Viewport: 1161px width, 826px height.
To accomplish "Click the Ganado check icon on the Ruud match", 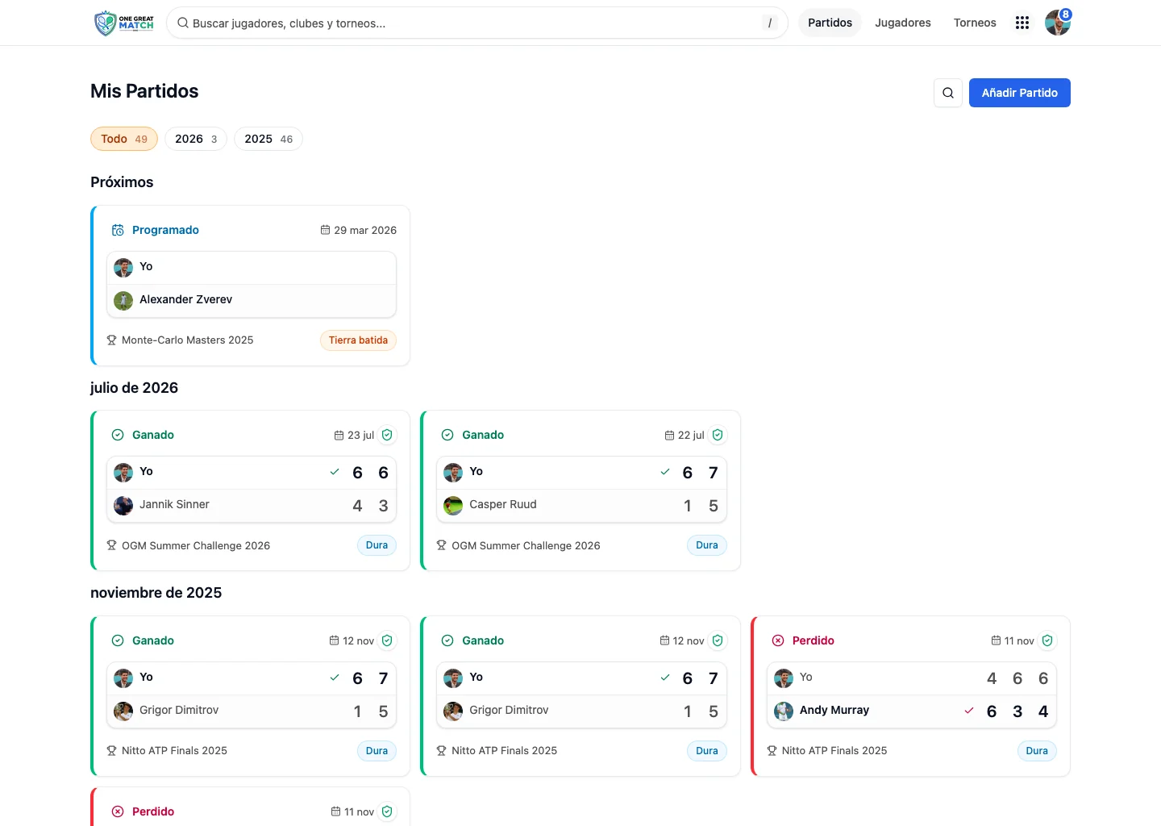I will pos(447,435).
